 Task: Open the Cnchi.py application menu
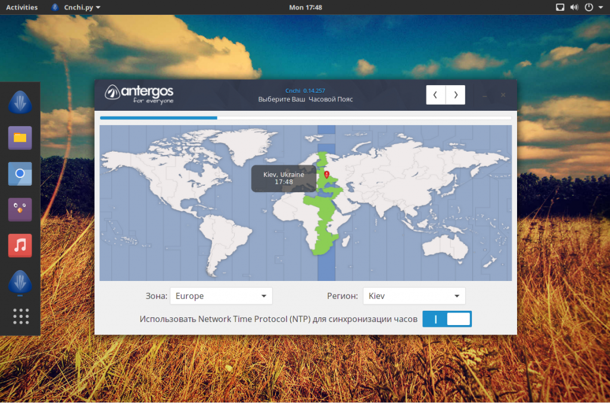(76, 7)
